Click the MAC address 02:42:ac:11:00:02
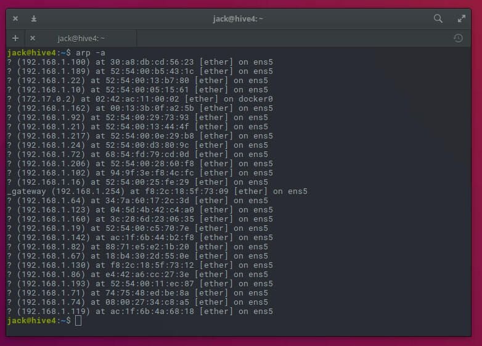The image size is (482, 346). coord(137,99)
